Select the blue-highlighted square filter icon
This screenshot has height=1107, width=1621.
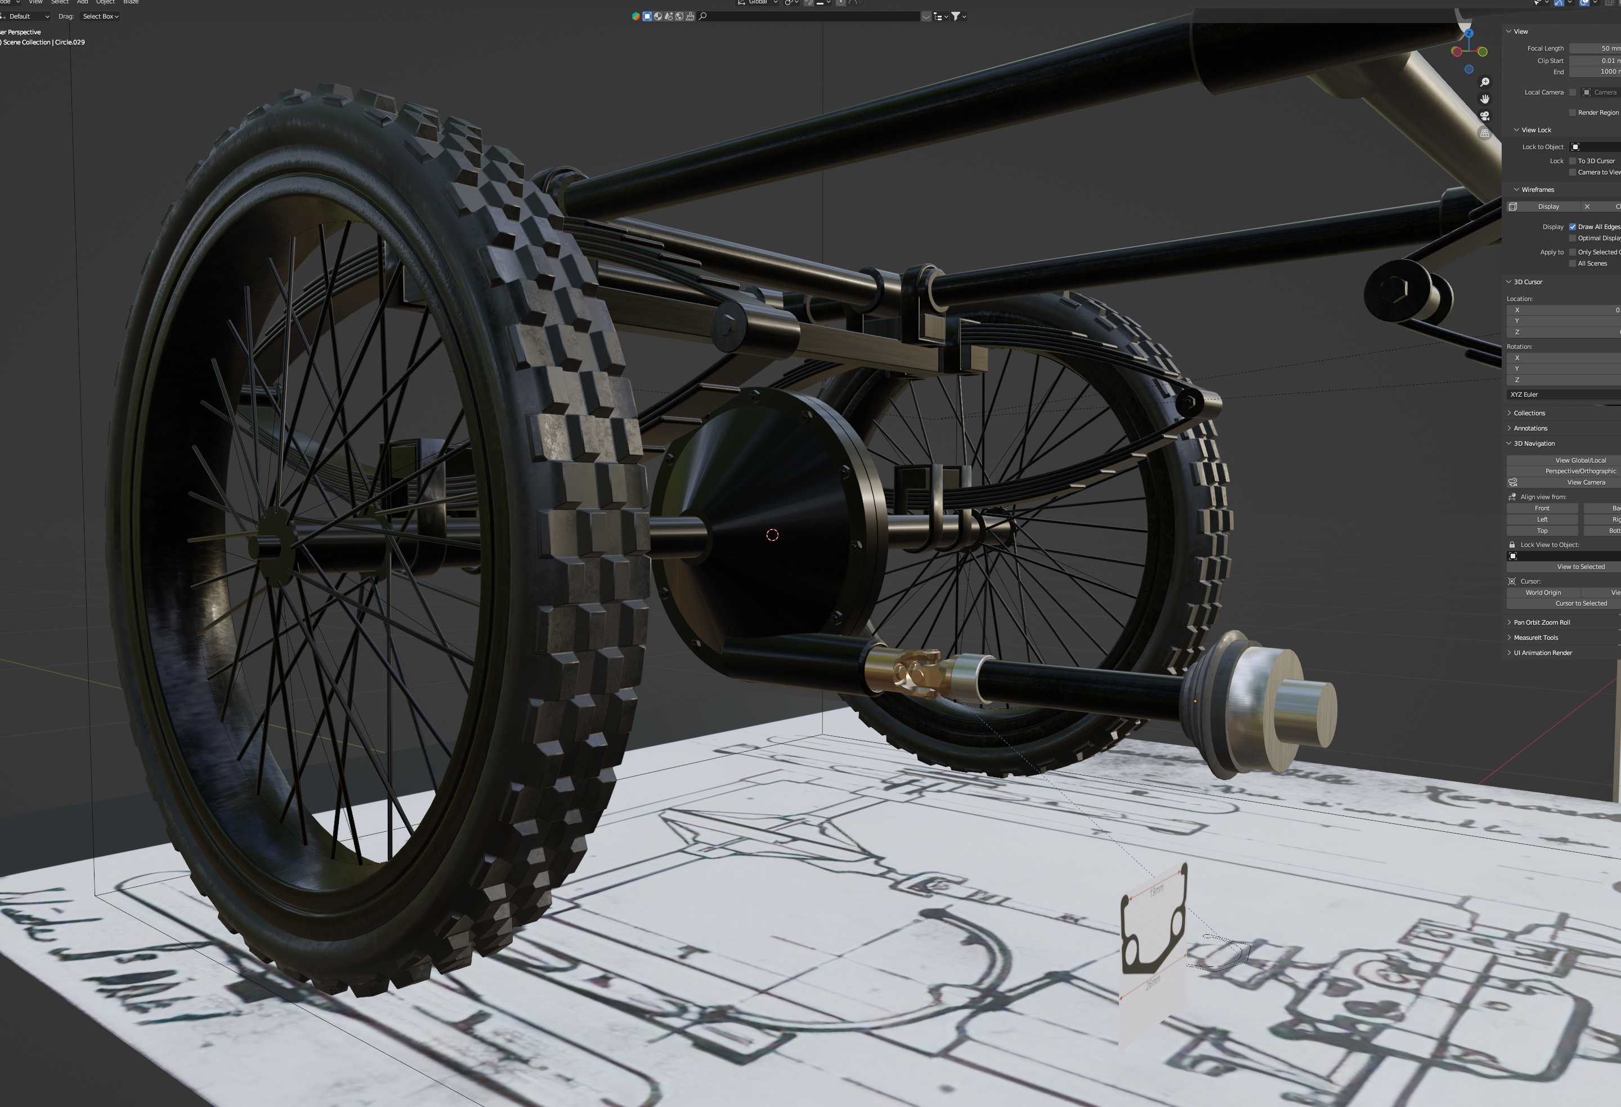click(647, 16)
